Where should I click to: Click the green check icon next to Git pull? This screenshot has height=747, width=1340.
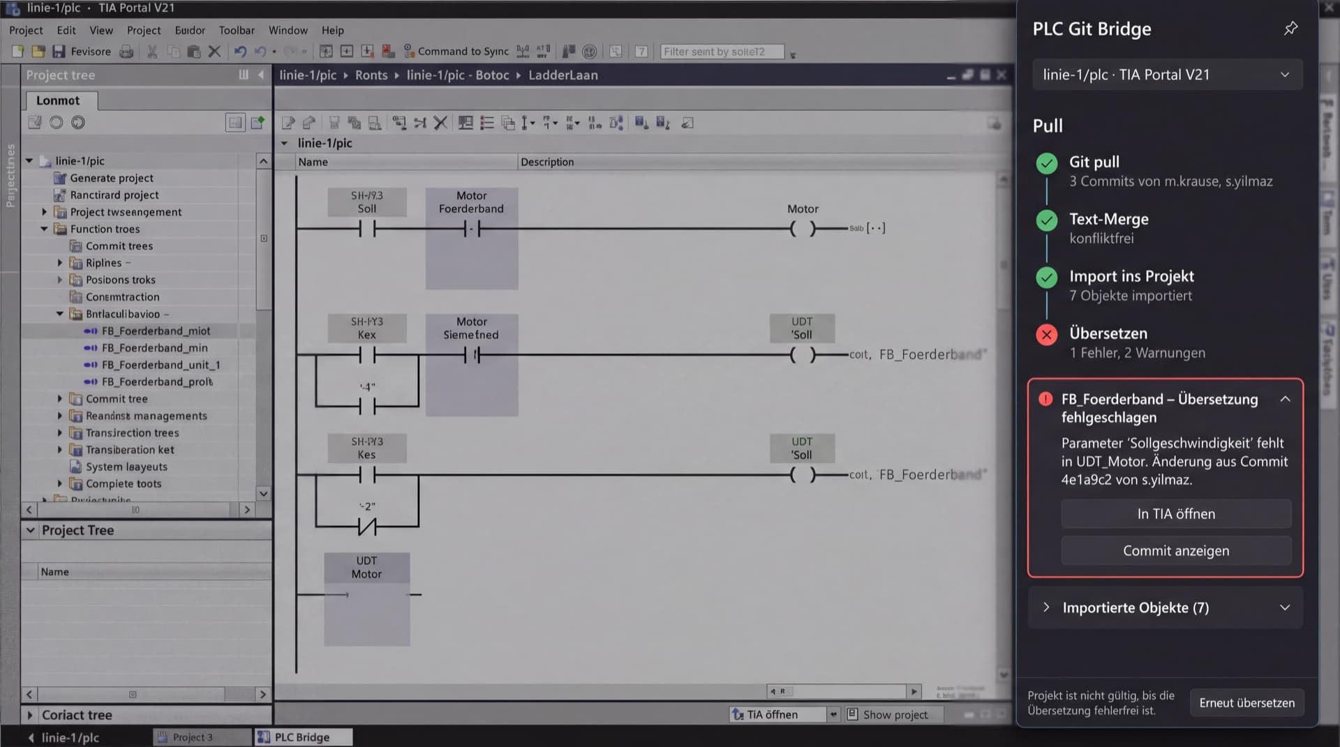click(x=1046, y=163)
